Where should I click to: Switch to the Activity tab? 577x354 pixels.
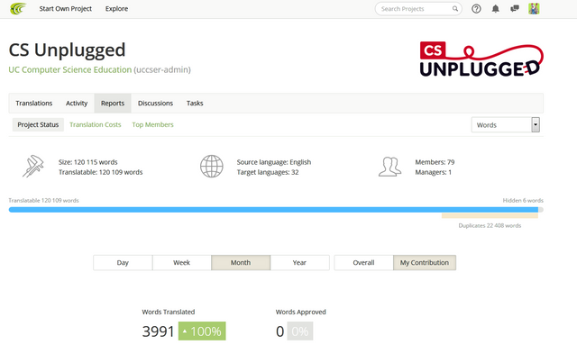point(77,104)
